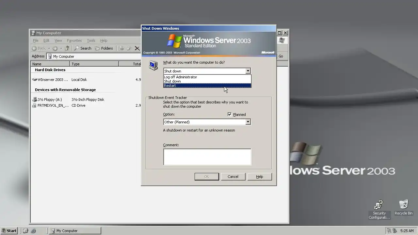The height and width of the screenshot is (235, 418).
Task: Uncheck the Planned checkbox
Action: (230, 114)
